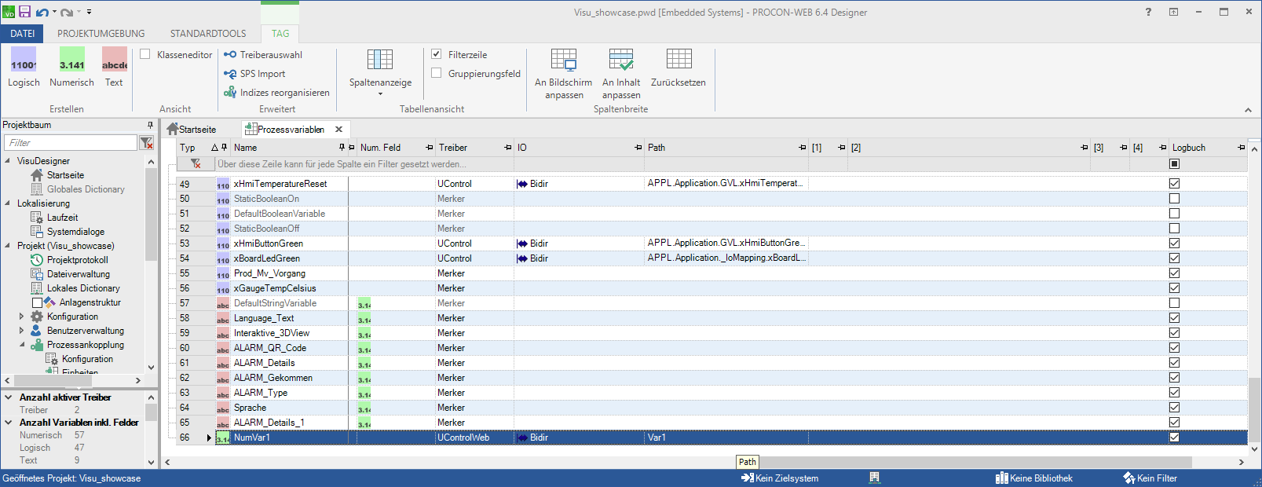
Task: Open the Spaltenanzeige dropdown
Action: 380,72
